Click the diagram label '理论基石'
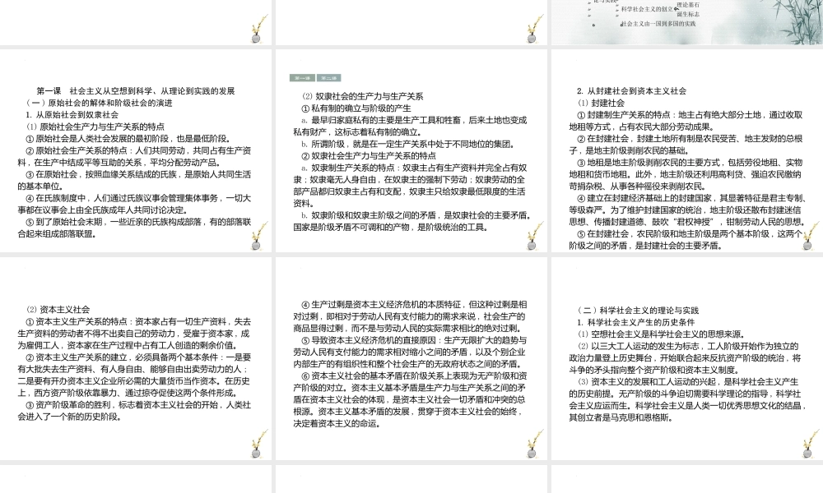823x493 pixels. click(x=688, y=5)
